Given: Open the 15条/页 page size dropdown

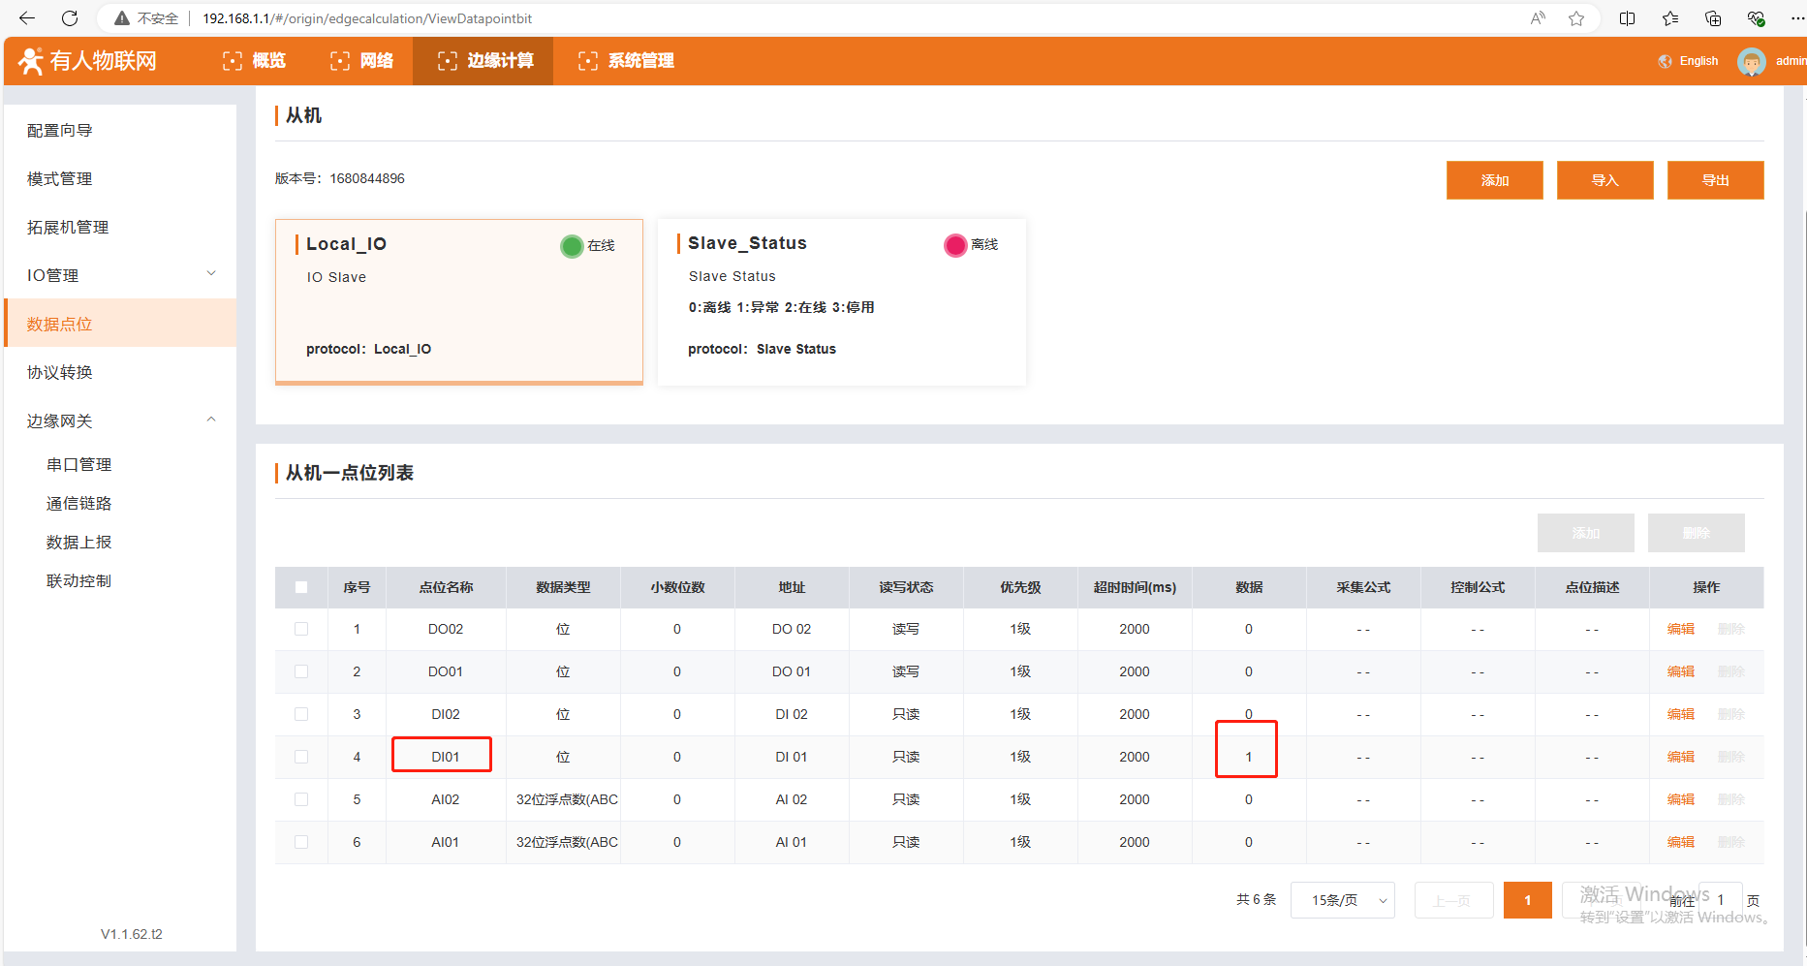Looking at the screenshot, I should [1342, 900].
